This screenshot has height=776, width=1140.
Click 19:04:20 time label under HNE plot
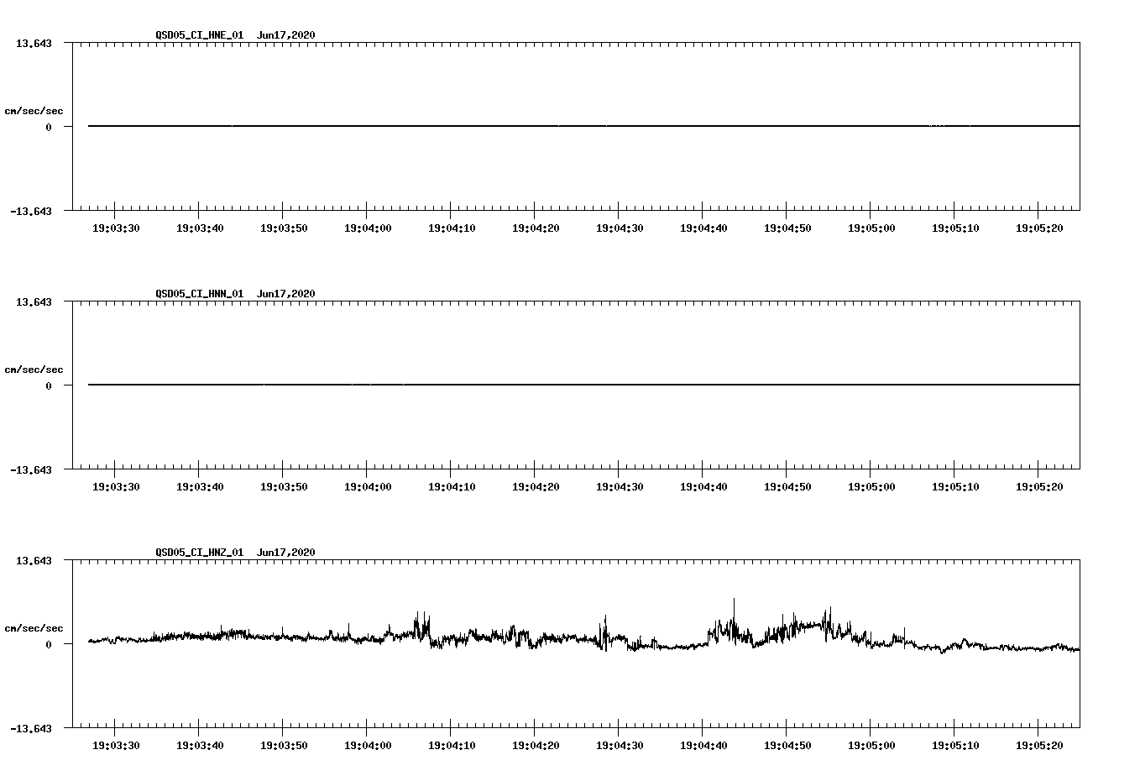[536, 228]
